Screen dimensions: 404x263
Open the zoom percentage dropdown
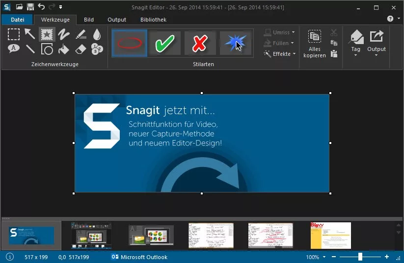(315, 257)
